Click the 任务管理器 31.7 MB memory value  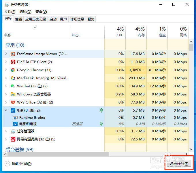(138, 131)
